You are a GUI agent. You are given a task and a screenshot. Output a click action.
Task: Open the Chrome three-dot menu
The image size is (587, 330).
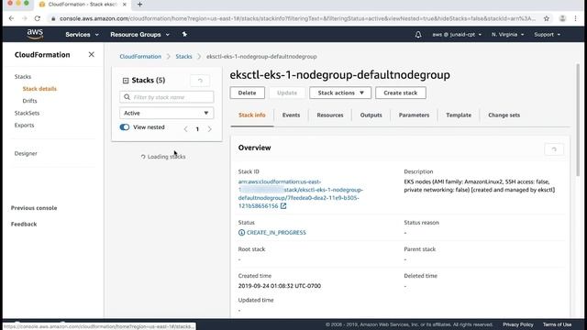point(575,18)
